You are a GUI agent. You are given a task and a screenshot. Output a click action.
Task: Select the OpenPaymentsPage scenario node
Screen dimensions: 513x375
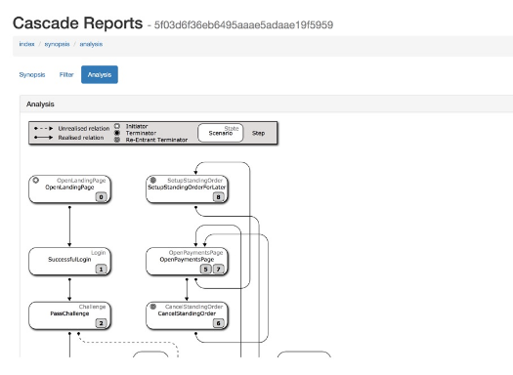[187, 261]
